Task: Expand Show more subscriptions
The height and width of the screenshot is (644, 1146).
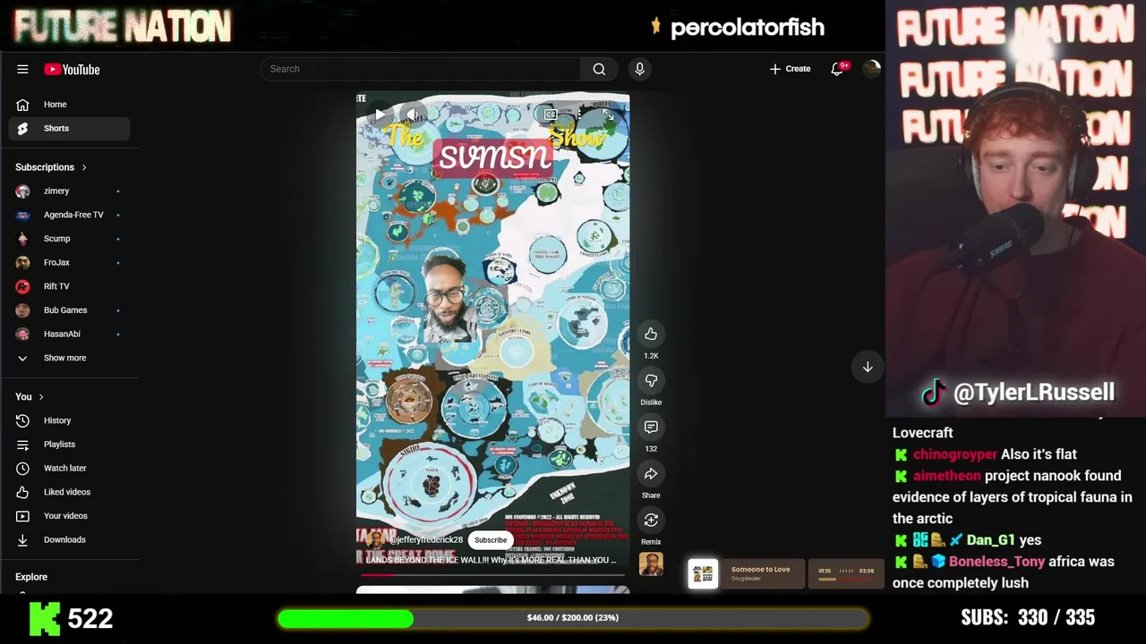Action: point(69,358)
